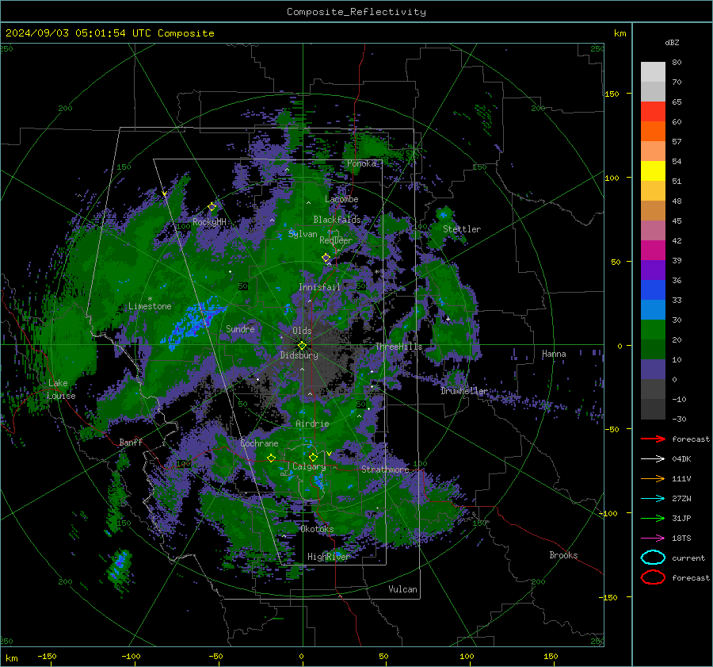The width and height of the screenshot is (713, 667).
Task: Click the RedDeer city label
Action: click(336, 240)
